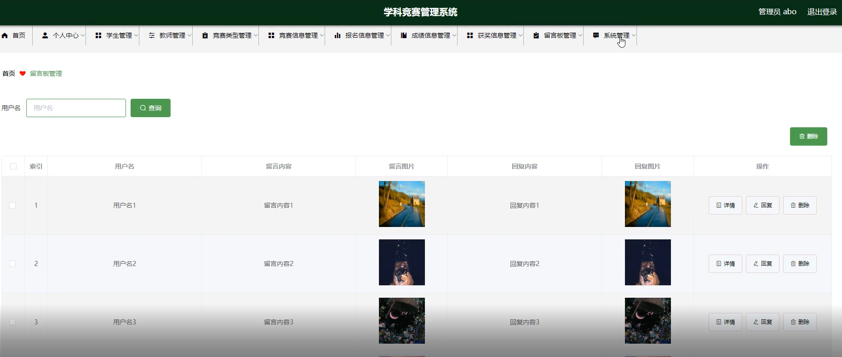Image resolution: width=842 pixels, height=357 pixels.
Task: Click the 详情 button text in row 1
Action: pos(729,205)
